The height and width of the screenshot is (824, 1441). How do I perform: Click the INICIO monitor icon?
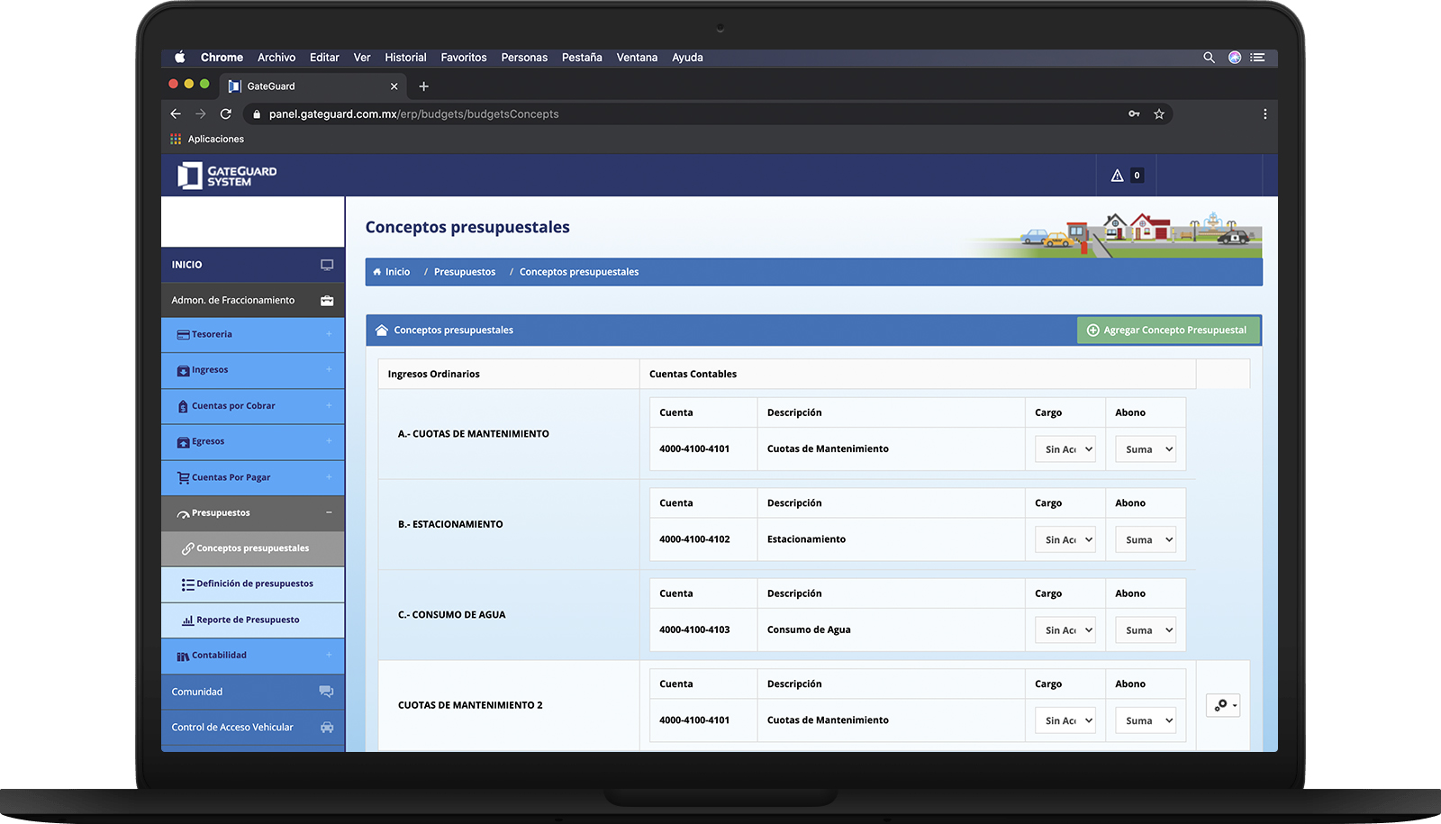[x=327, y=265]
